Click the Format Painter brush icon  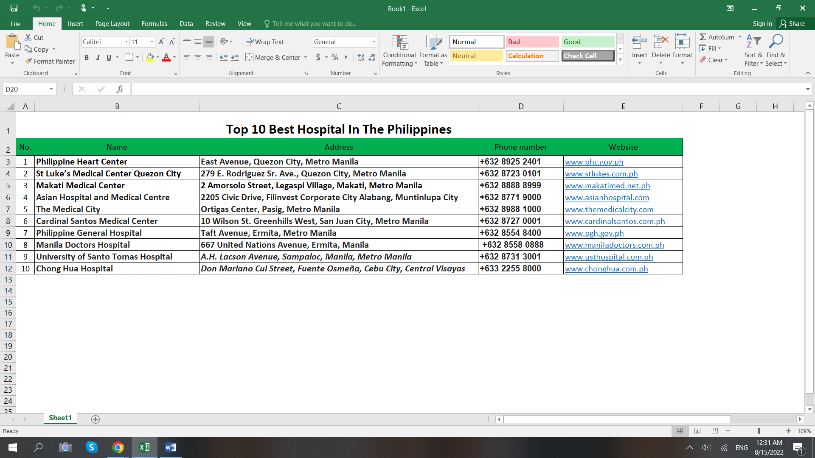tap(28, 61)
